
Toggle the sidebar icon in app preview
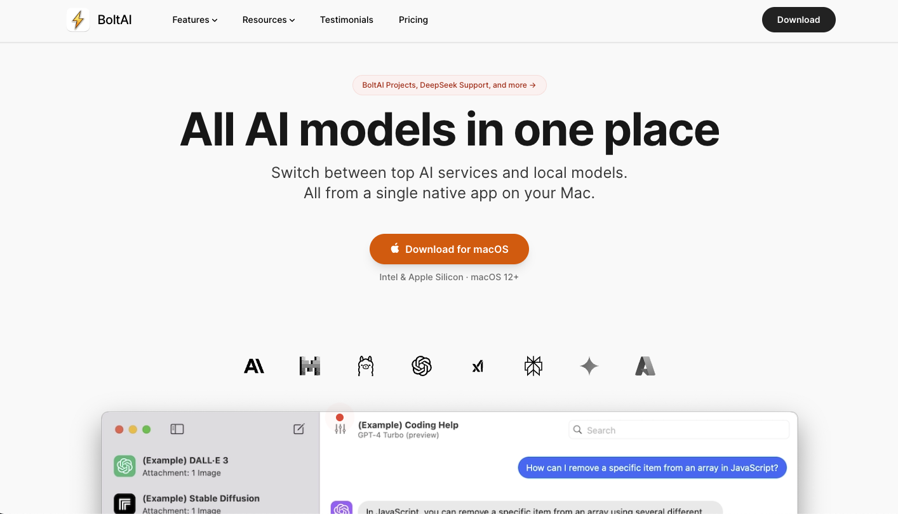(x=177, y=429)
